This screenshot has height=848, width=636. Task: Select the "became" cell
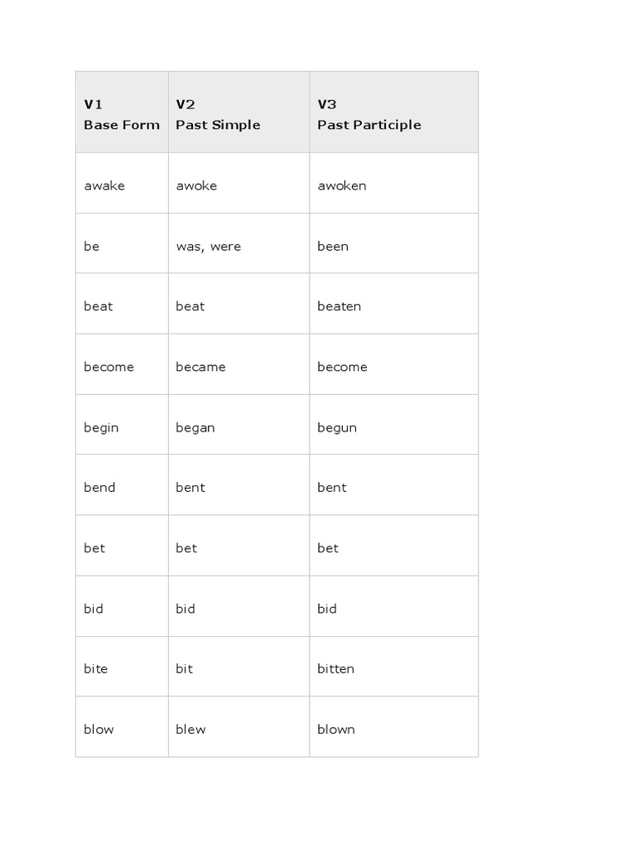[x=200, y=367]
